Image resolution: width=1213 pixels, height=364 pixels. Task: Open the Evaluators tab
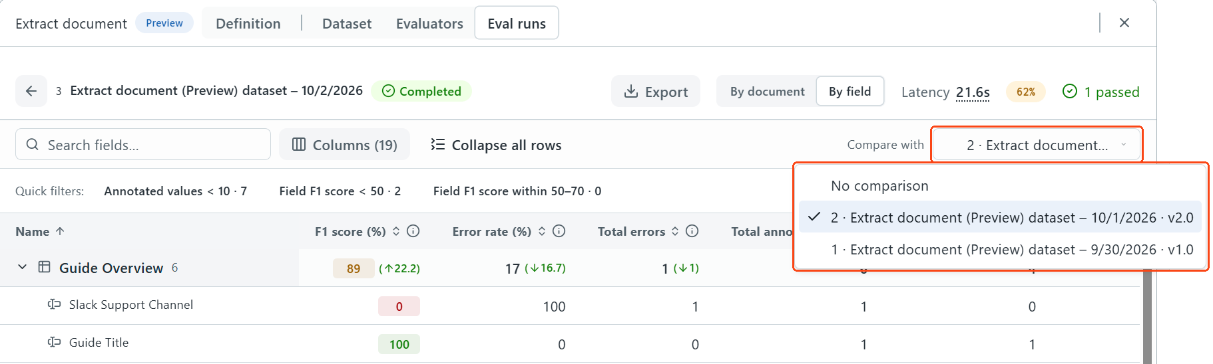click(x=429, y=23)
